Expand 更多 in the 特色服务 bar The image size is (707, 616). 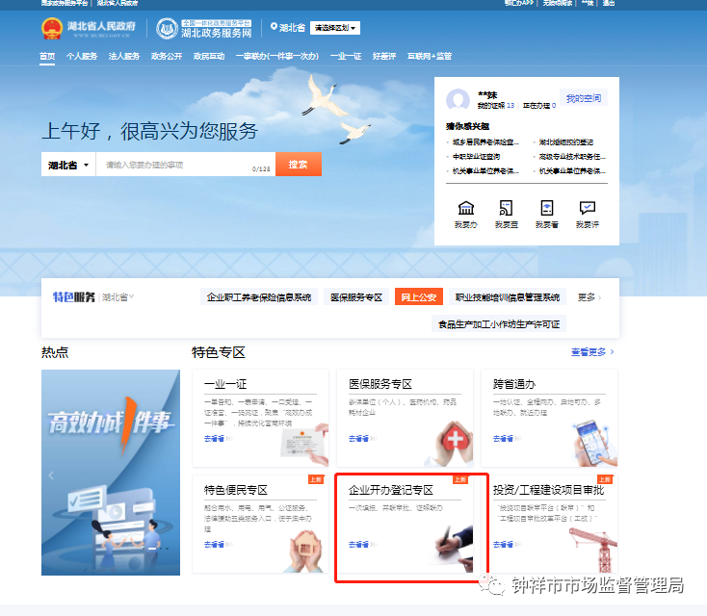[589, 297]
